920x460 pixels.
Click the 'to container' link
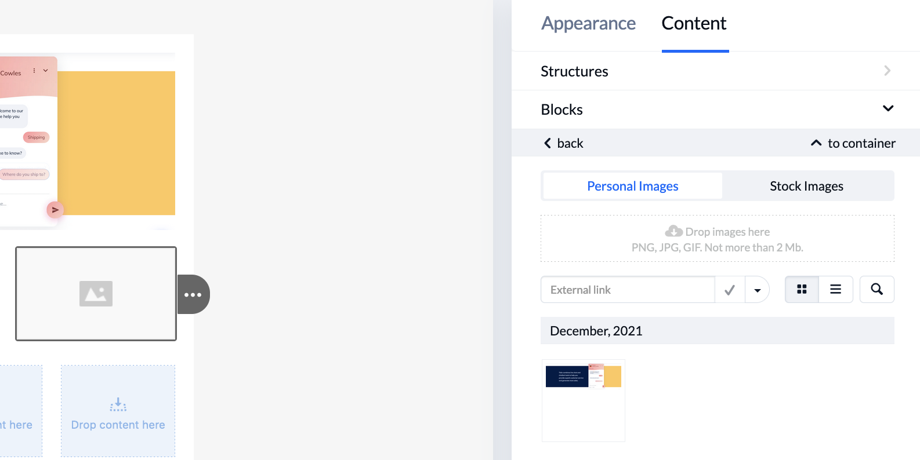[853, 143]
